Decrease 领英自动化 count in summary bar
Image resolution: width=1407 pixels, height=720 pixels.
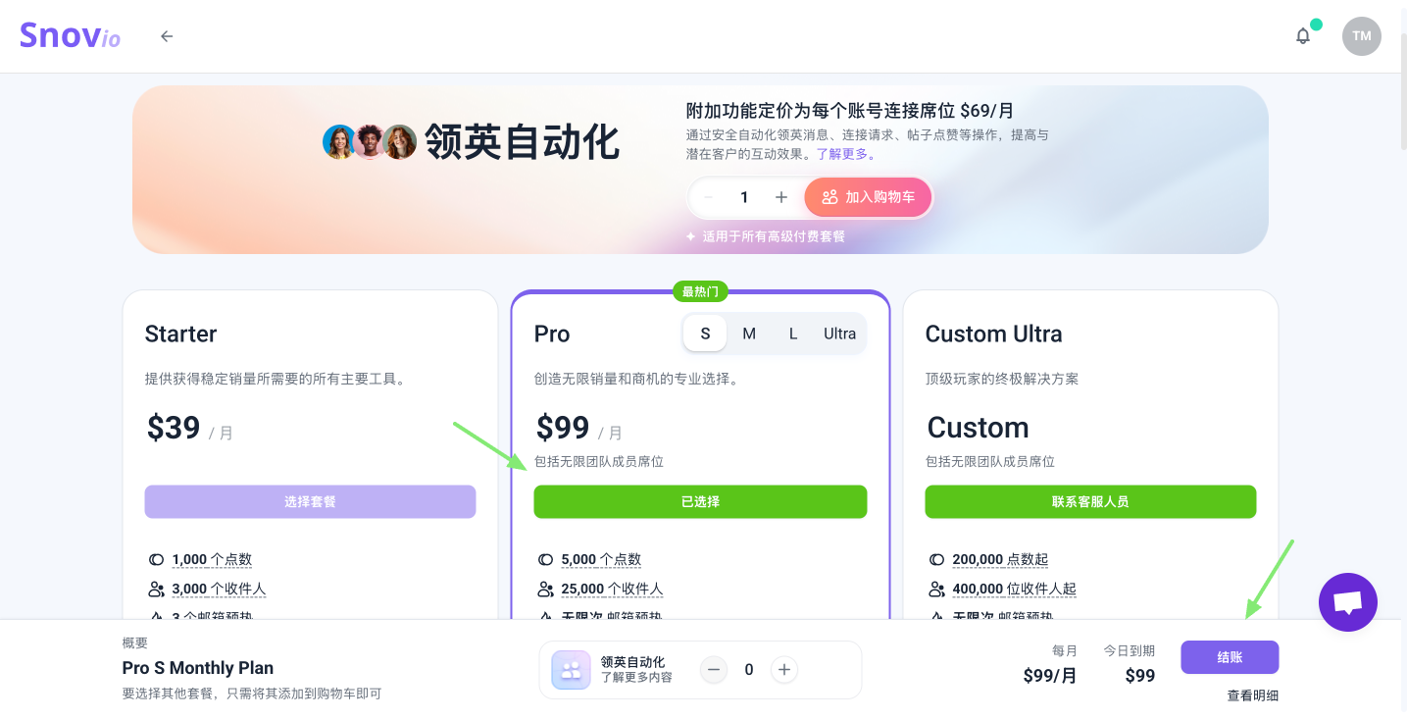pyautogui.click(x=714, y=670)
